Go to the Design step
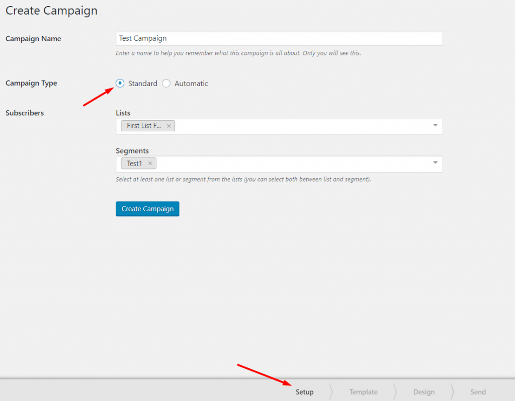This screenshot has height=401, width=515. click(x=423, y=392)
